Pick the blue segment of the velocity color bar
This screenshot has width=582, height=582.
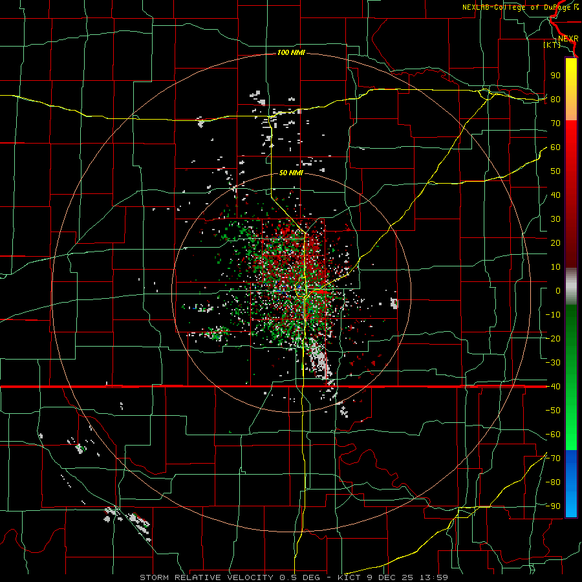(x=571, y=484)
